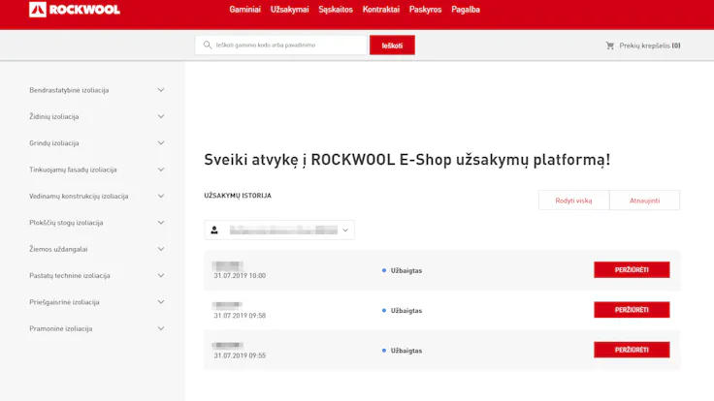Expand Pramoninė izoliacija chevron
Screen dimensions: 714x401
click(x=161, y=328)
